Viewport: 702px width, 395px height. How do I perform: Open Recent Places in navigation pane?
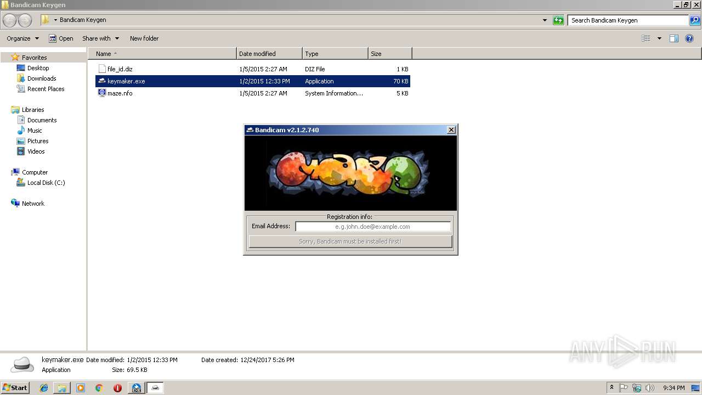(46, 89)
